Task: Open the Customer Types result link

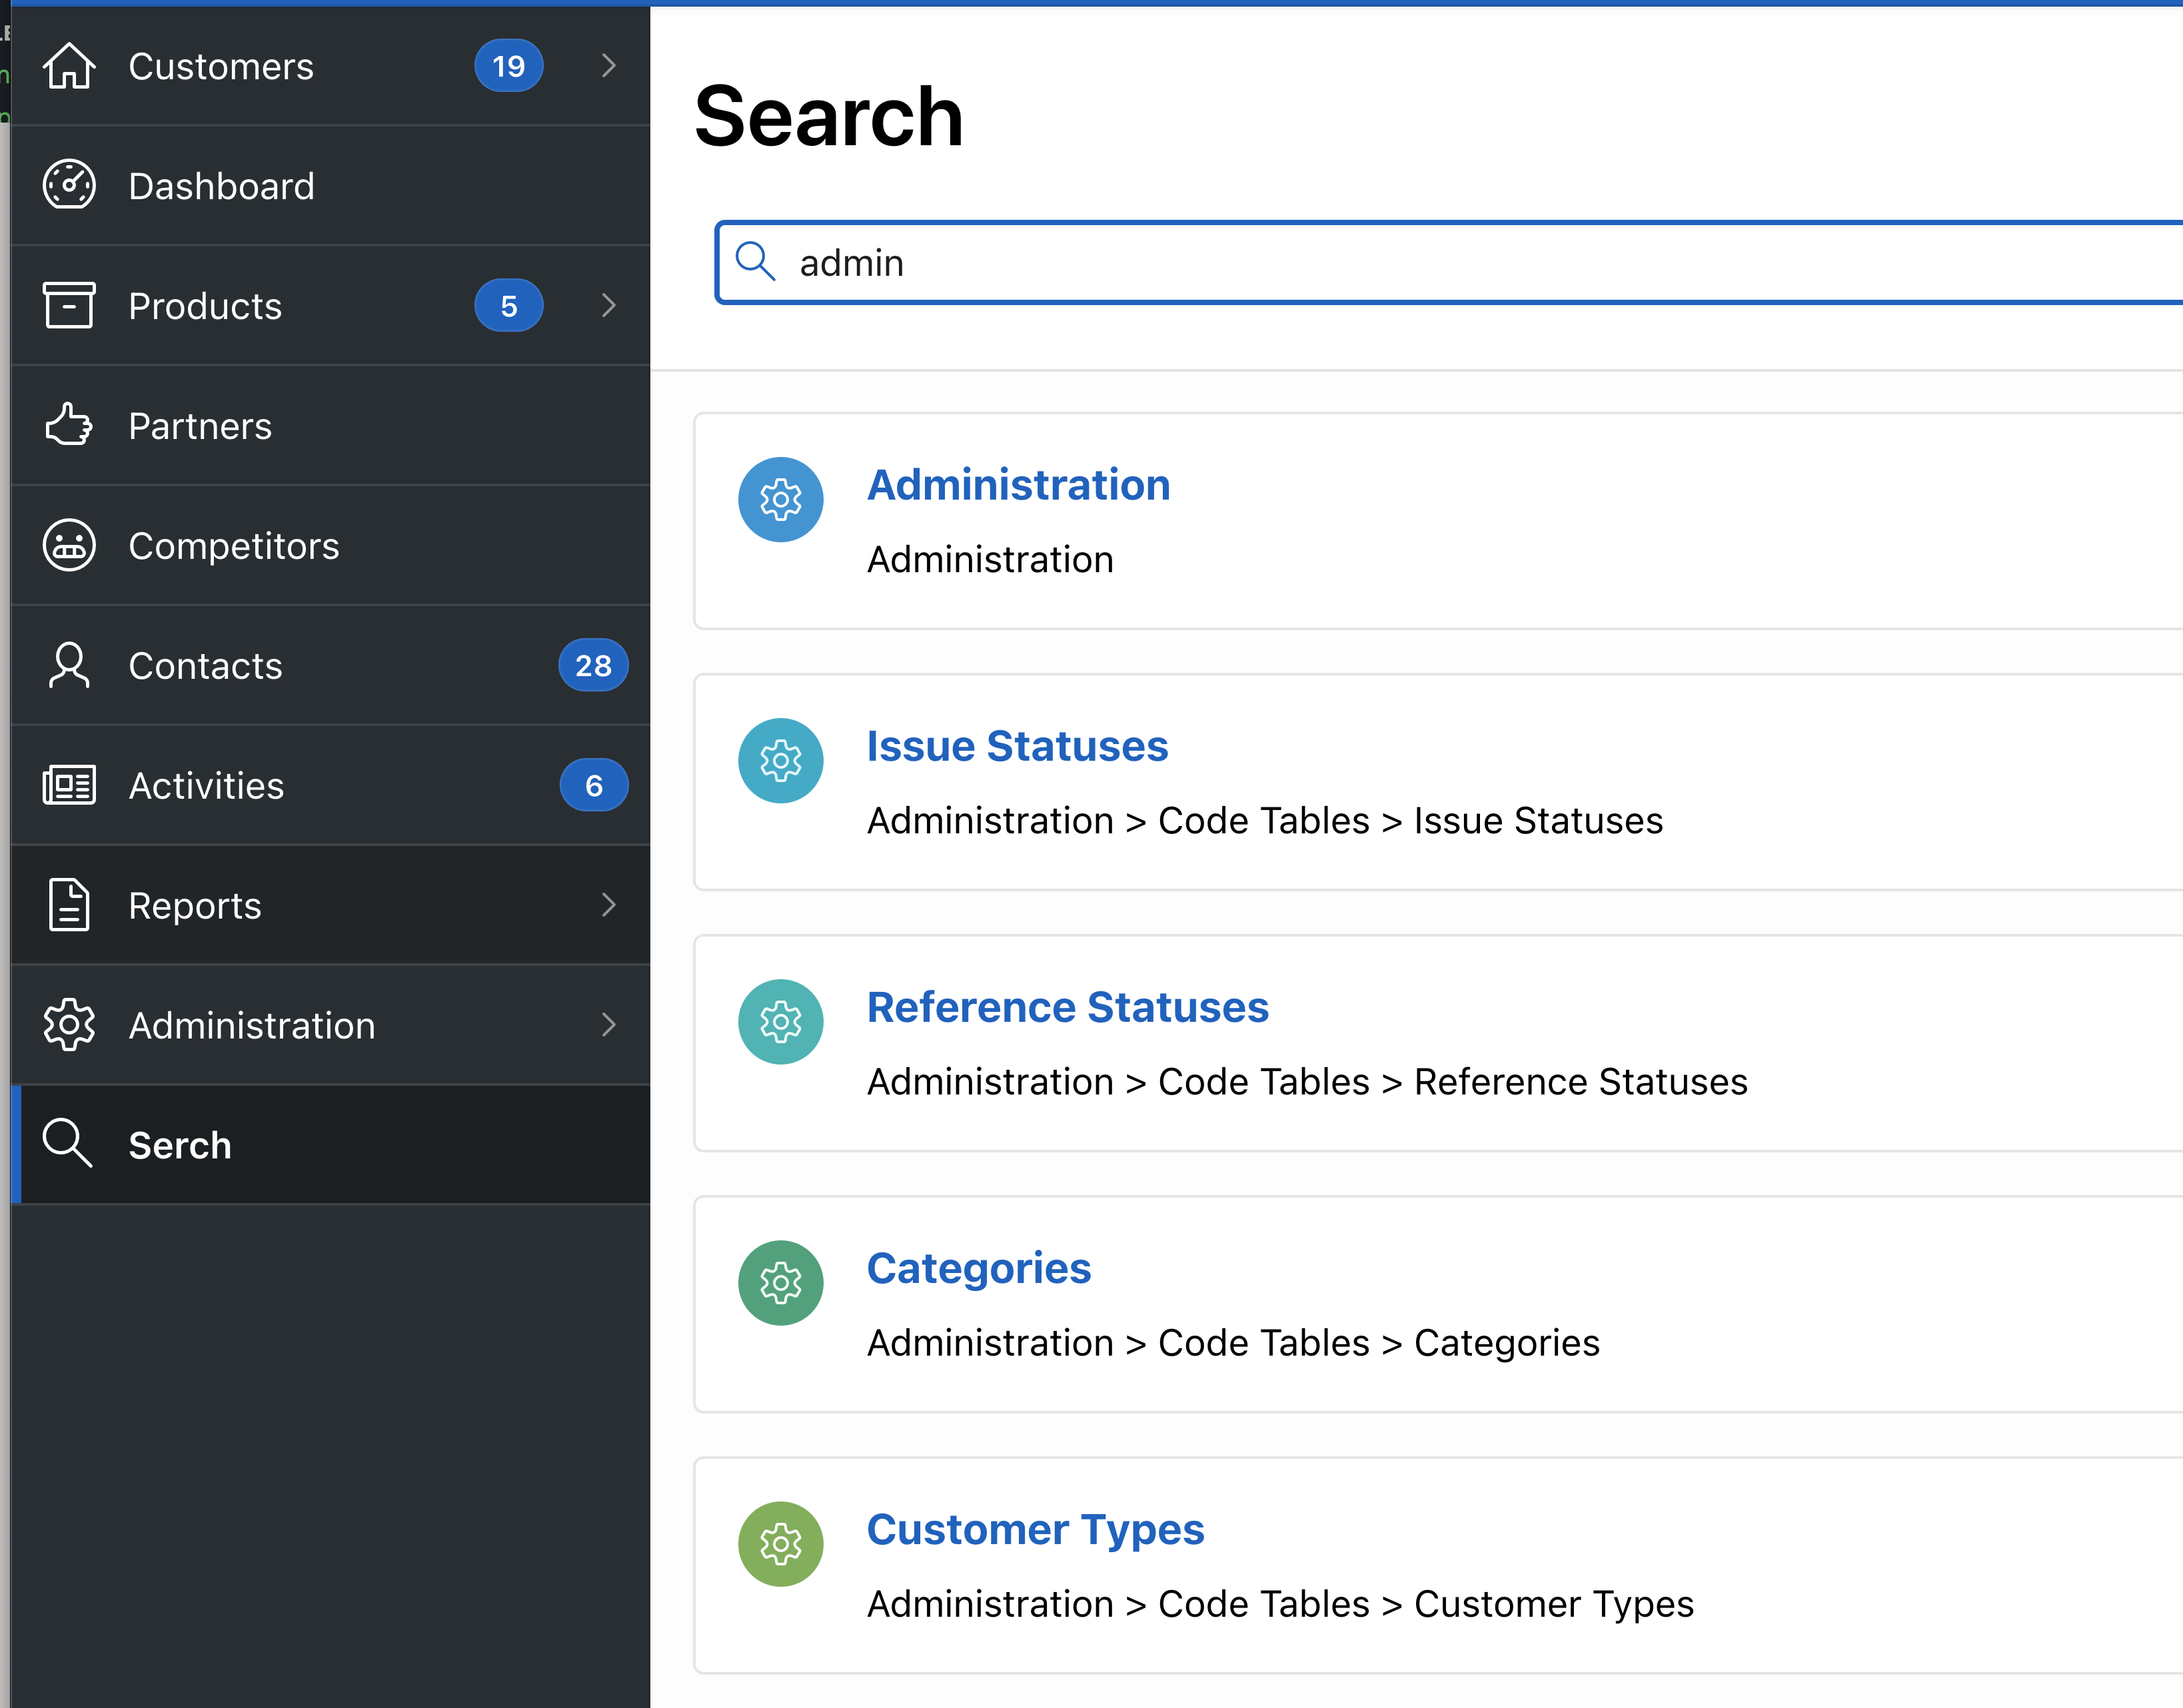Action: coord(1034,1529)
